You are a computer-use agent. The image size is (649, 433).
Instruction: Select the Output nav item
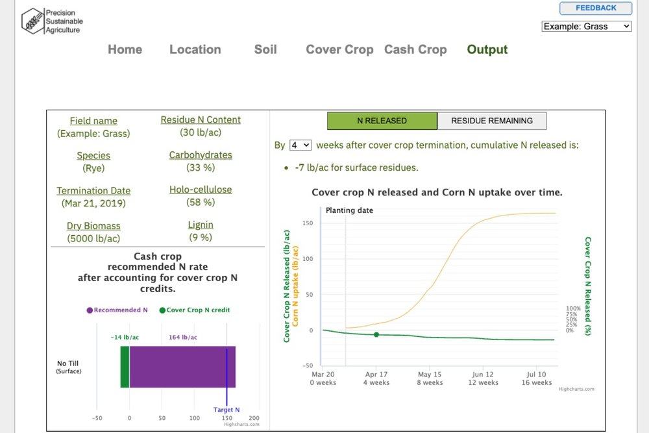[487, 49]
